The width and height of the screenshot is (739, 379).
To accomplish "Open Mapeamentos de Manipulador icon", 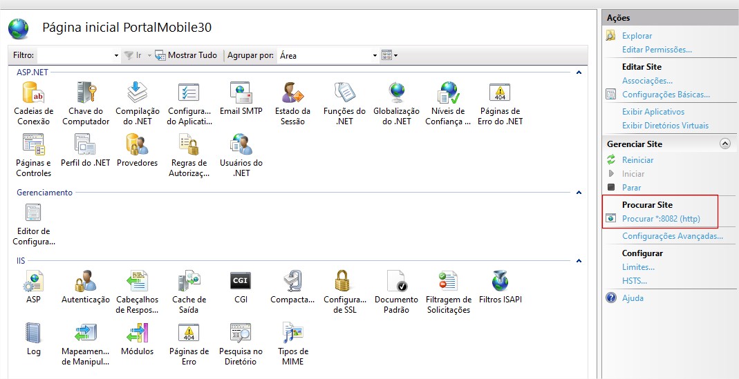I will coord(85,344).
